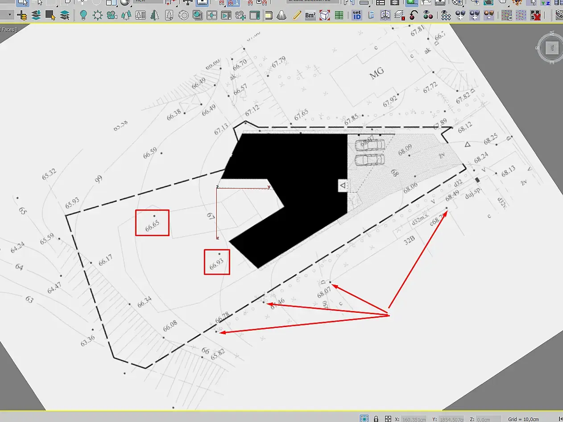Click the layers-with-cursor icon
The width and height of the screenshot is (563, 422).
click(65, 16)
